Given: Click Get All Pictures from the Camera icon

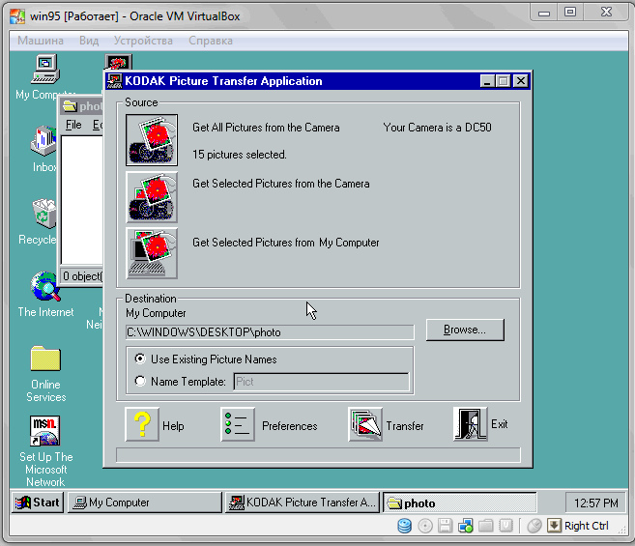Looking at the screenshot, I should tap(152, 140).
